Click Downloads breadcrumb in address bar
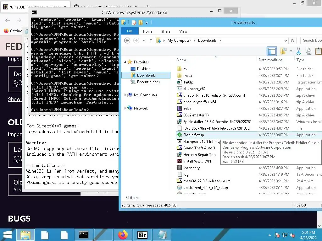This screenshot has height=241, width=322. [x=207, y=40]
